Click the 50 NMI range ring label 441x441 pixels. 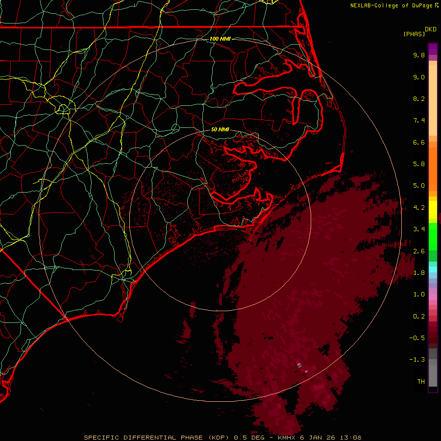(x=220, y=130)
